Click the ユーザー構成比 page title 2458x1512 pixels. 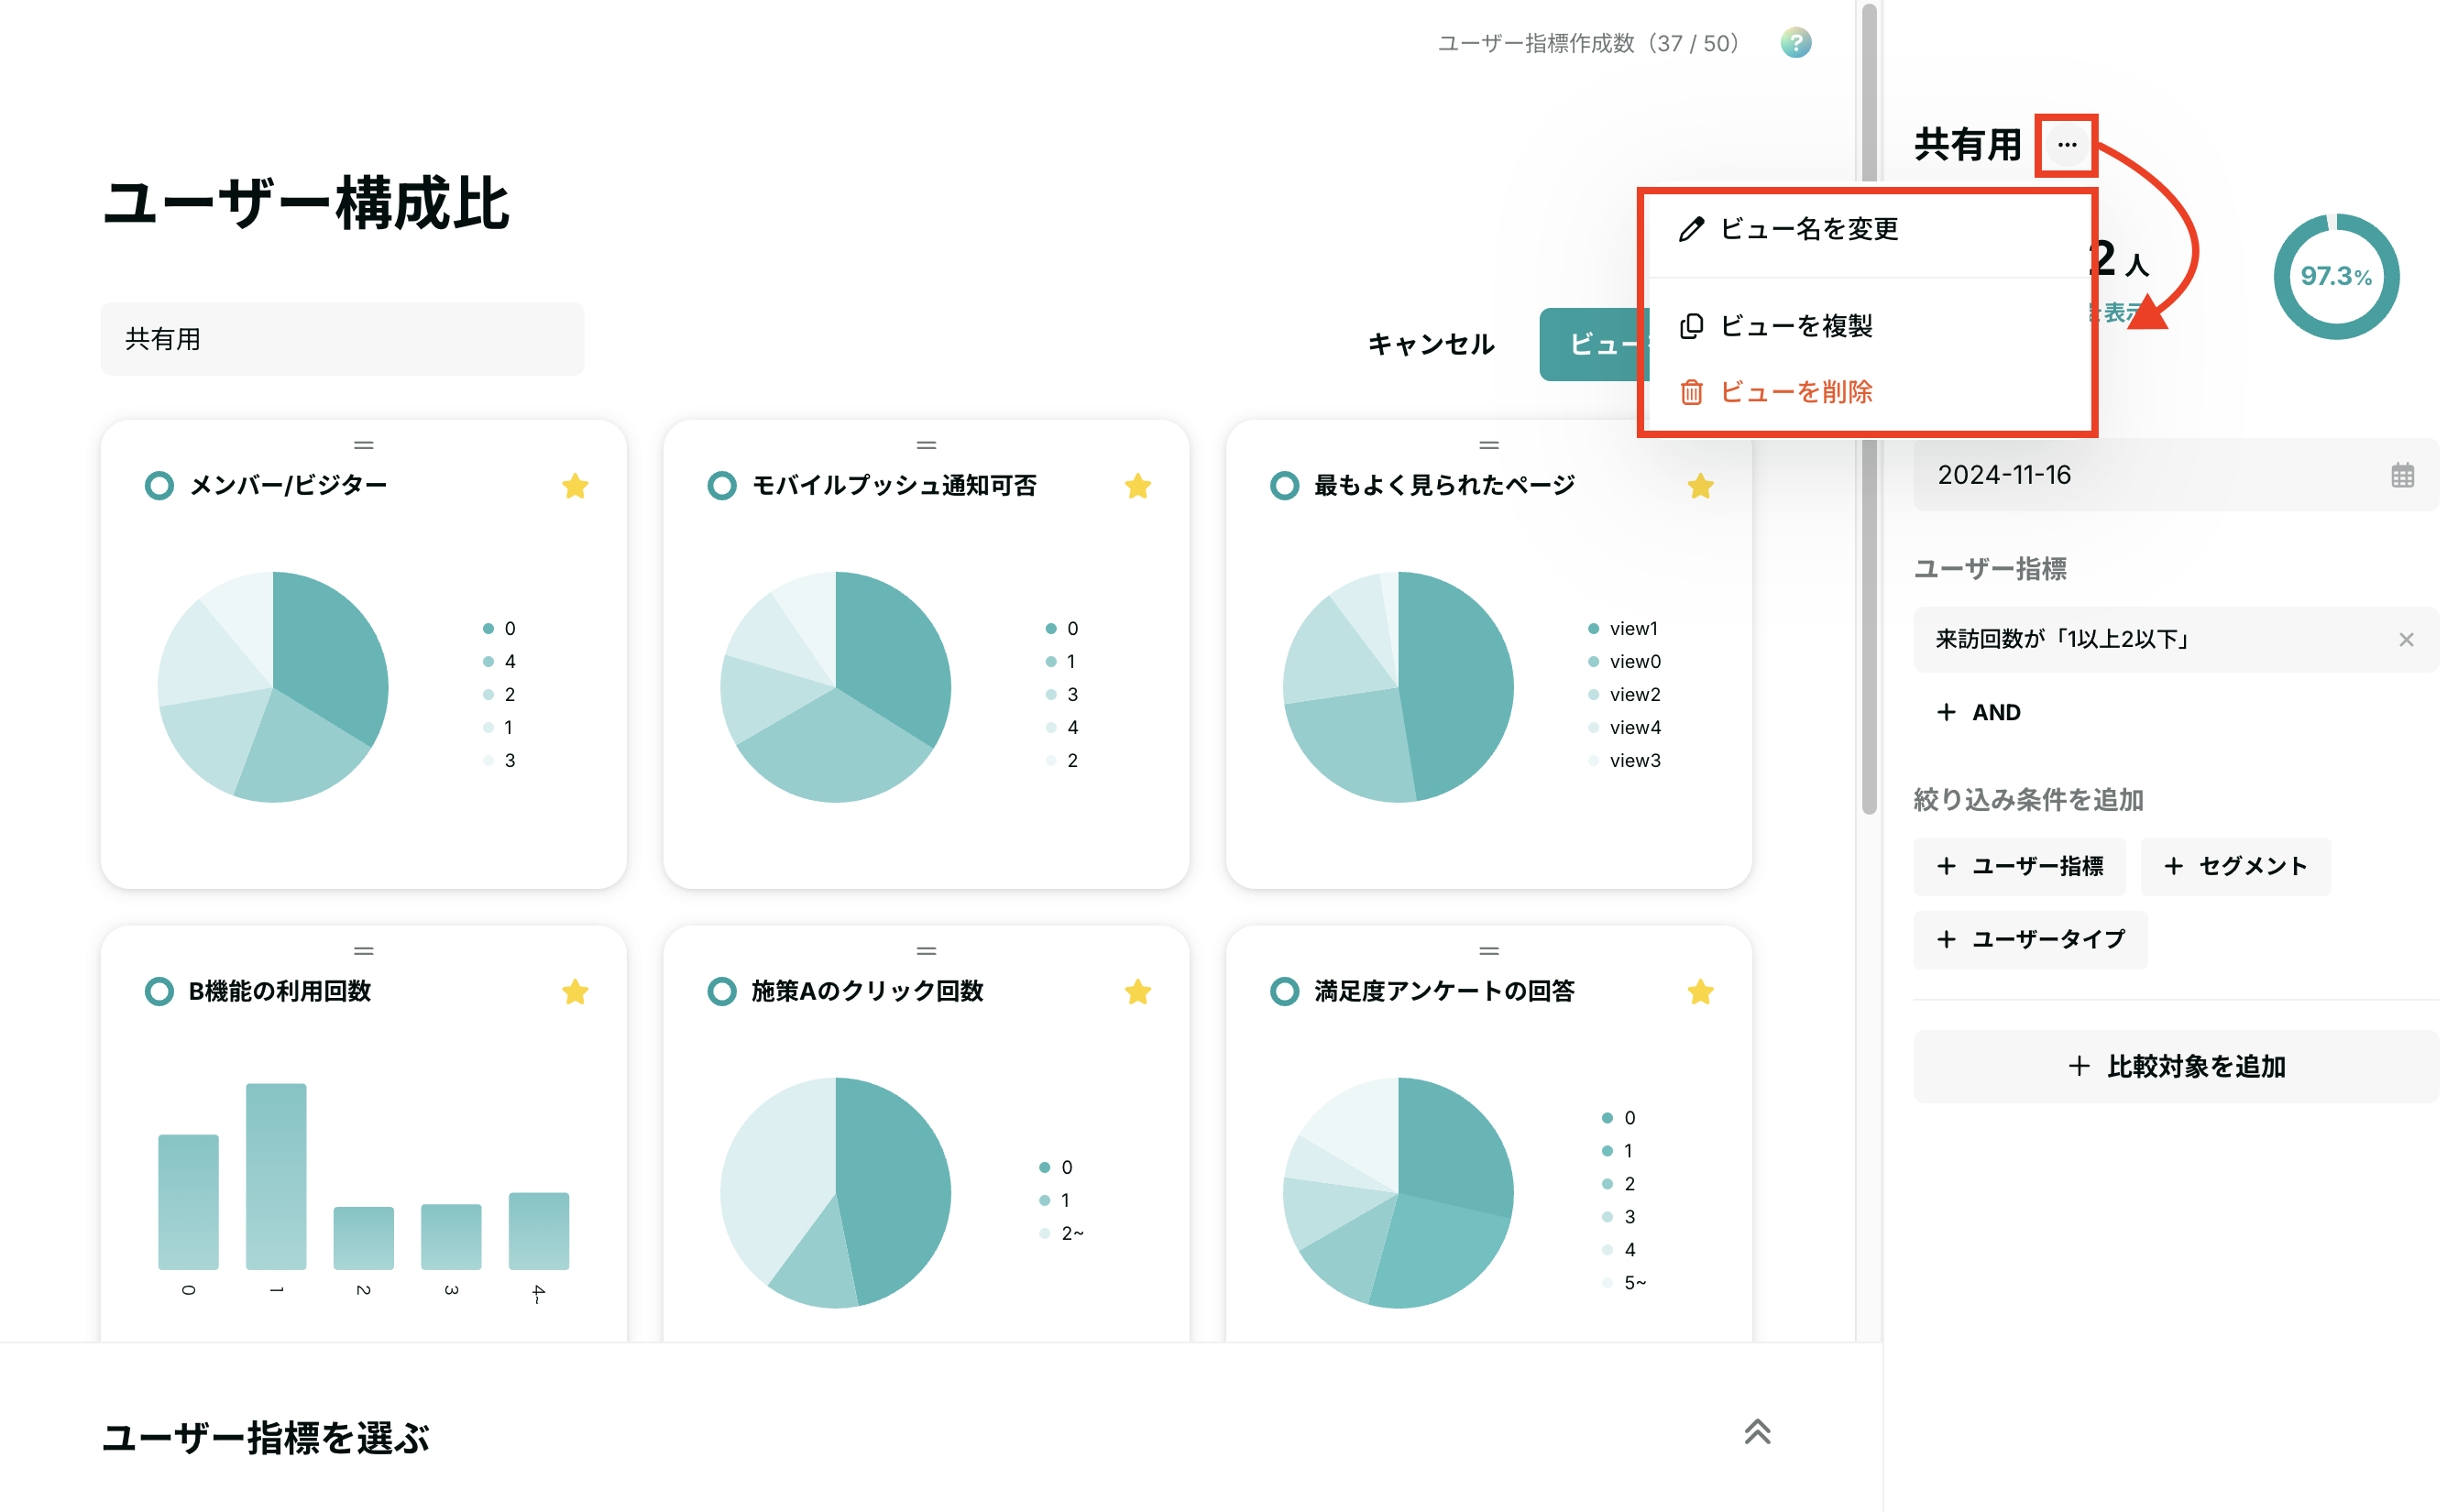coord(306,204)
